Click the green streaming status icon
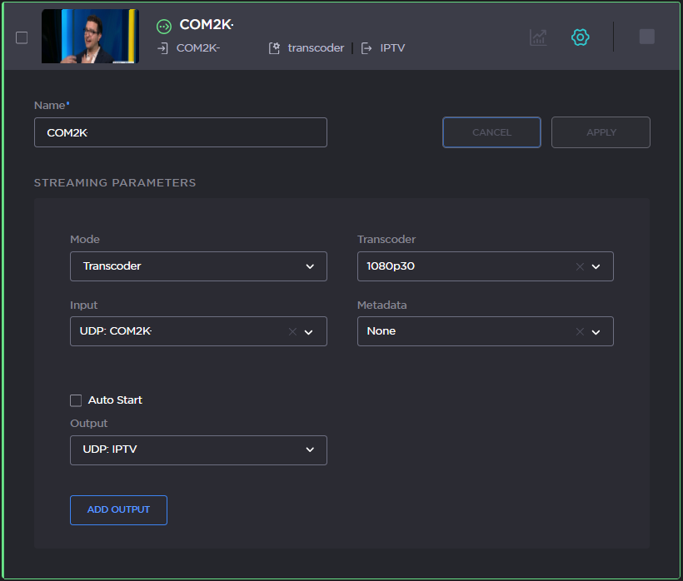The height and width of the screenshot is (581, 683). click(164, 26)
